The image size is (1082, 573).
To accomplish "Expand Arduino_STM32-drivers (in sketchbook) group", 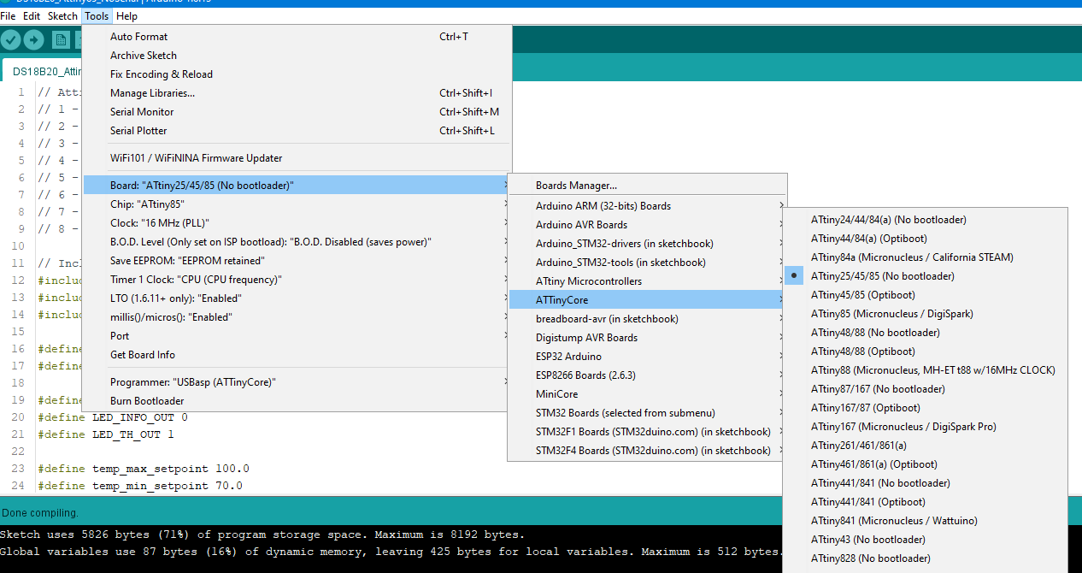I will pos(647,244).
